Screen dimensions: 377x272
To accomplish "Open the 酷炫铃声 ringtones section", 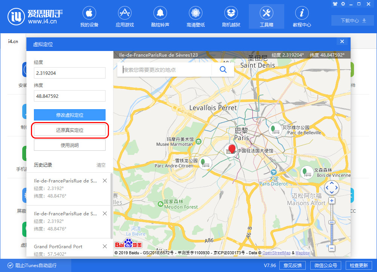I will coord(160,16).
